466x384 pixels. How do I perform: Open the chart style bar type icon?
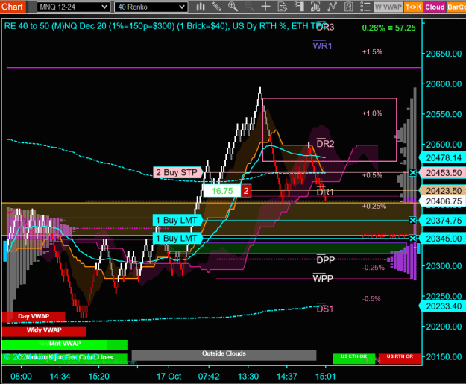click(201, 7)
